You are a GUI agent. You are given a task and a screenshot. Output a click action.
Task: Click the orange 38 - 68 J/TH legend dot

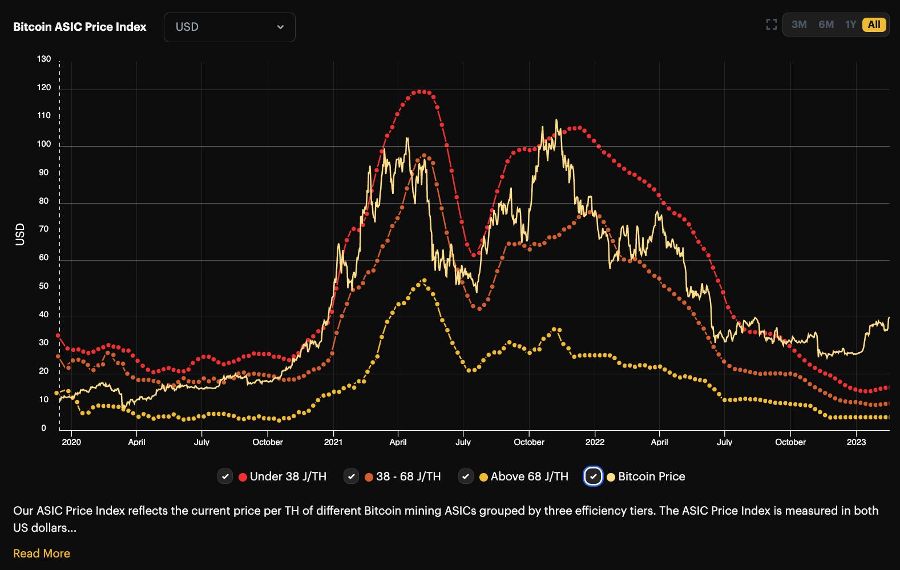[369, 477]
